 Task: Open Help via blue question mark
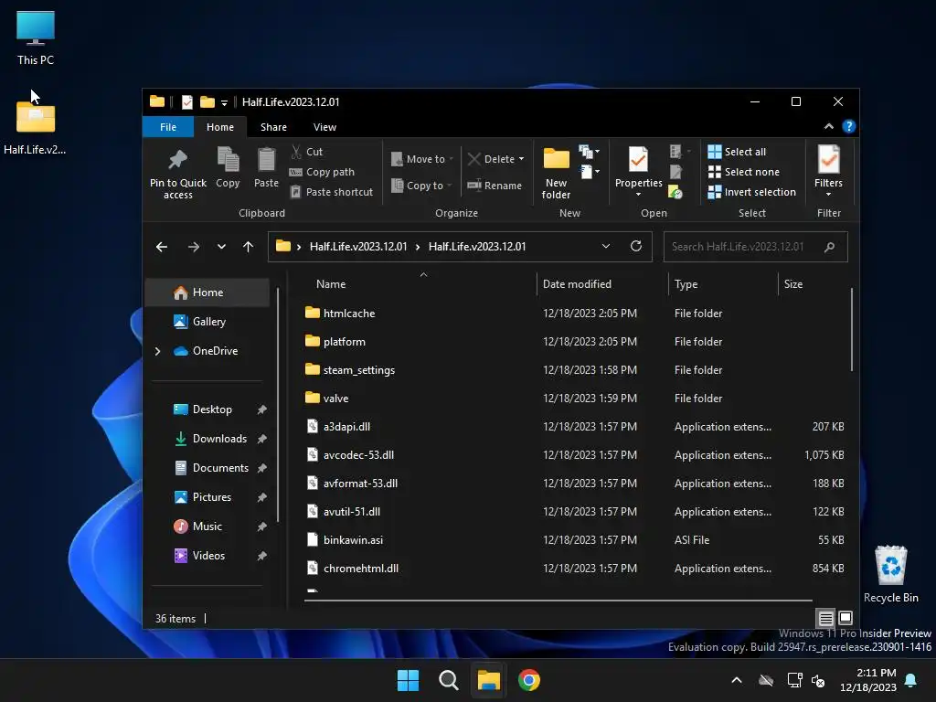coord(848,126)
